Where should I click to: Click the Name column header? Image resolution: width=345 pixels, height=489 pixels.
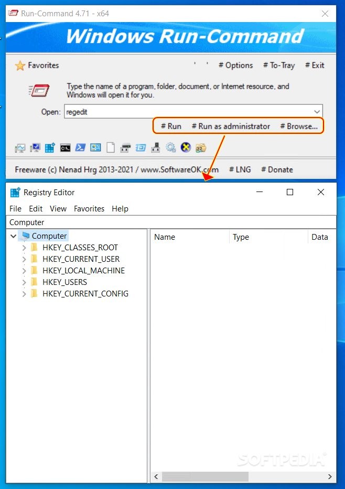[x=190, y=237]
